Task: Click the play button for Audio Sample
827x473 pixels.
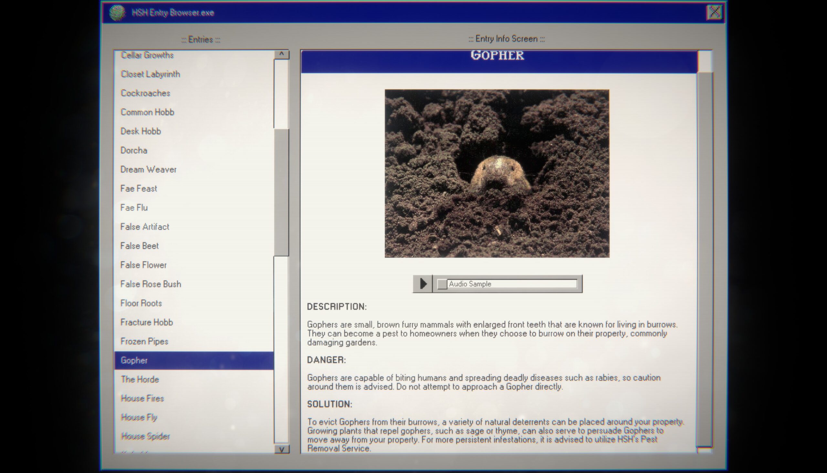Action: (x=423, y=284)
